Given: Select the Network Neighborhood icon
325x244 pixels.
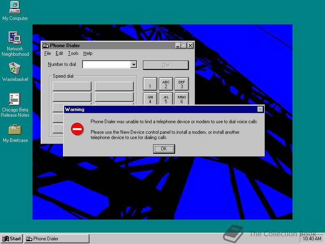Looking at the screenshot, I should 15,44.
